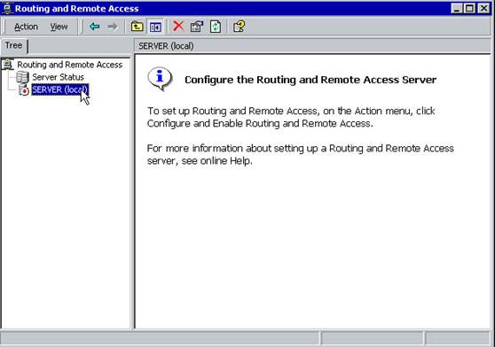495x347 pixels.
Task: Open the Action menu
Action: tap(26, 27)
